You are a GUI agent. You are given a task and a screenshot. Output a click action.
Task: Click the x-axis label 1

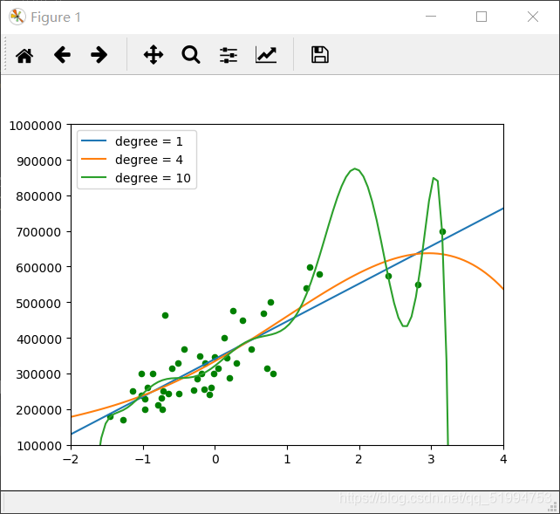288,459
